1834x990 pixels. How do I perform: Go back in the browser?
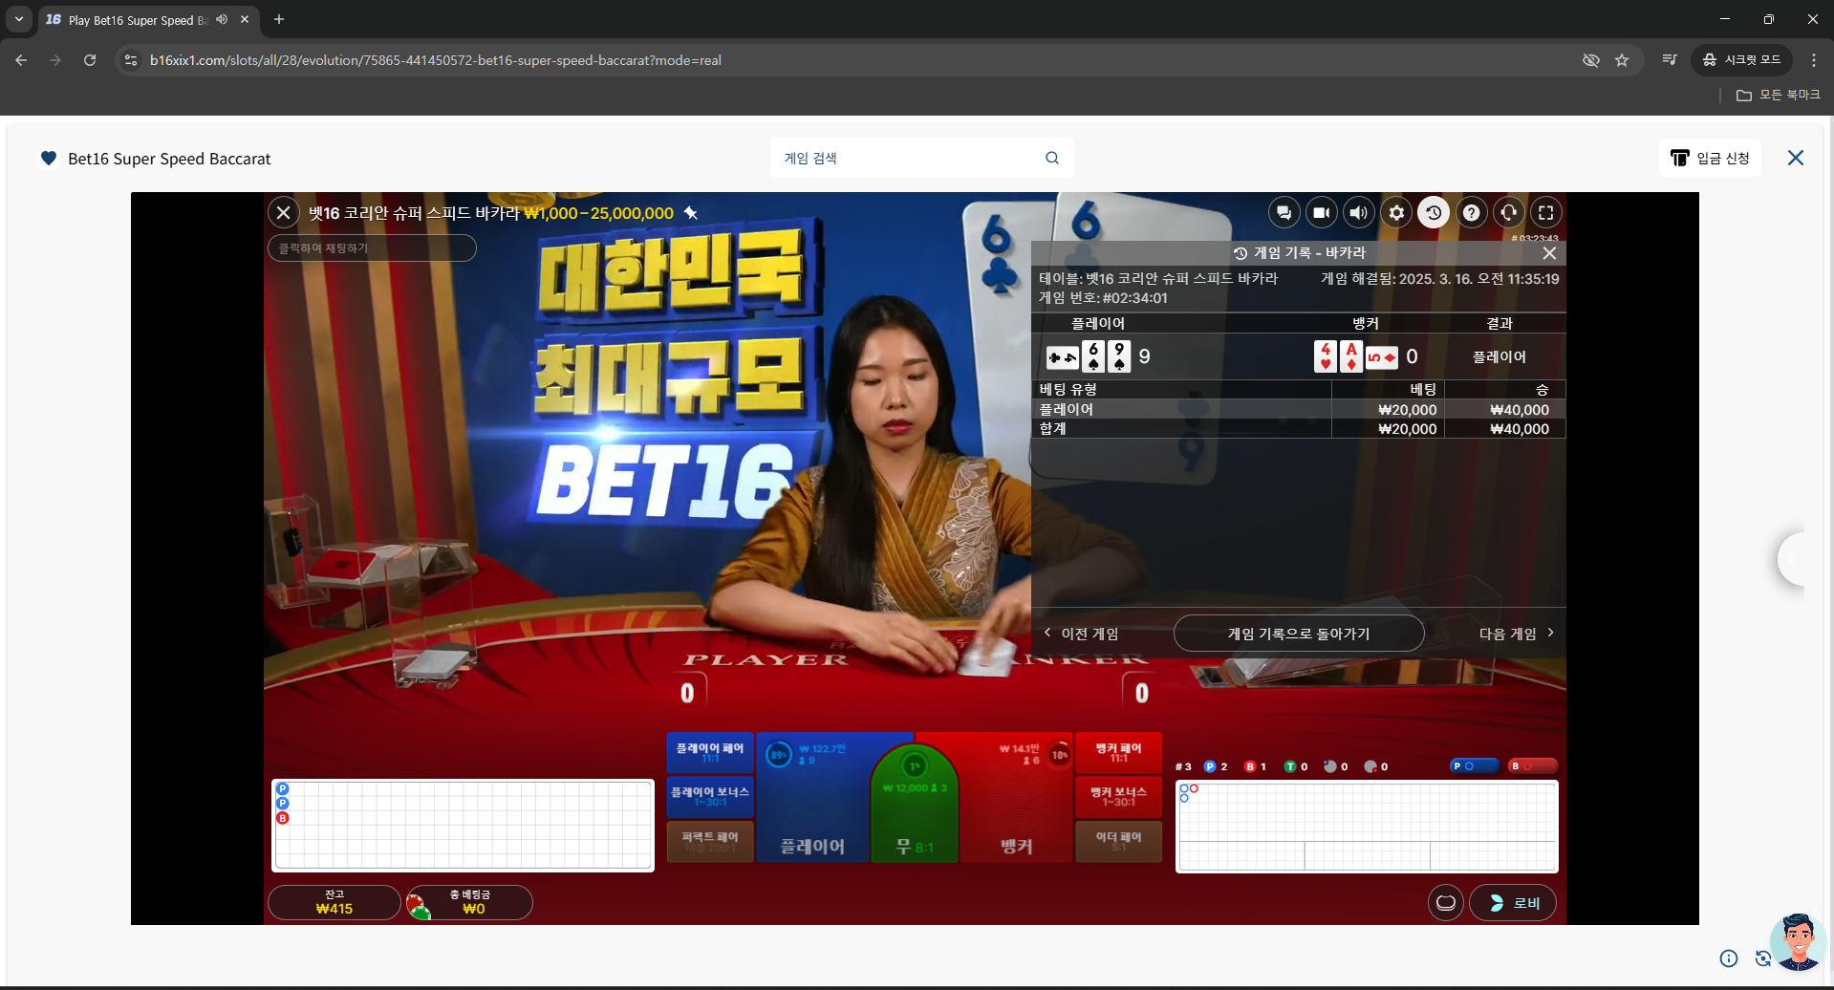point(21,60)
